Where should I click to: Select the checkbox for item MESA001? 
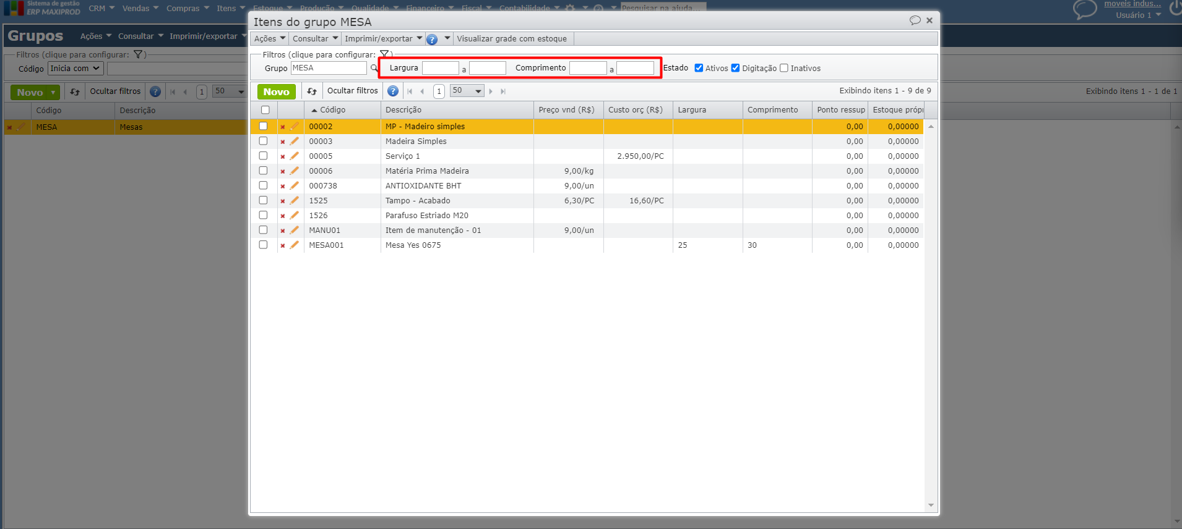pyautogui.click(x=263, y=245)
